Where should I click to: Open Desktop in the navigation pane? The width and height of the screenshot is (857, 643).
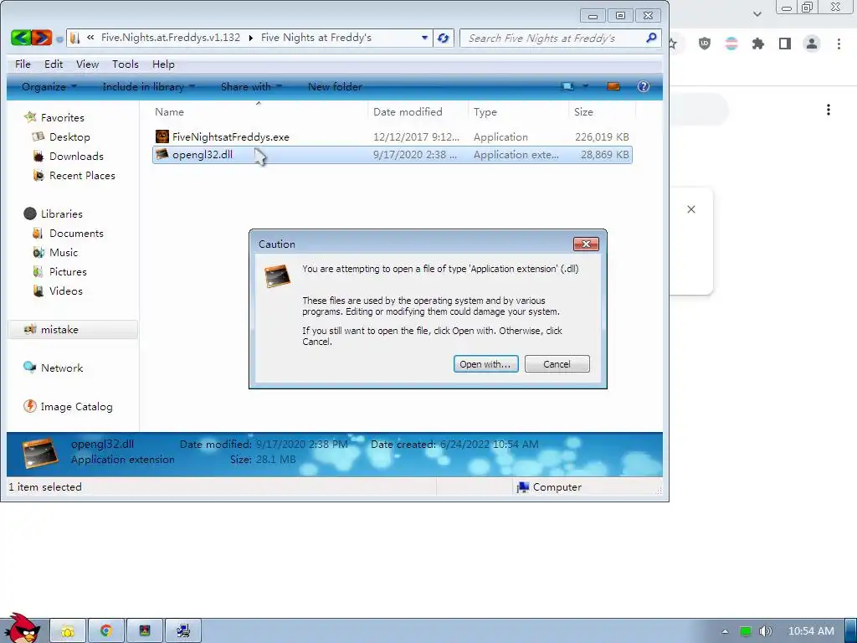(61, 136)
